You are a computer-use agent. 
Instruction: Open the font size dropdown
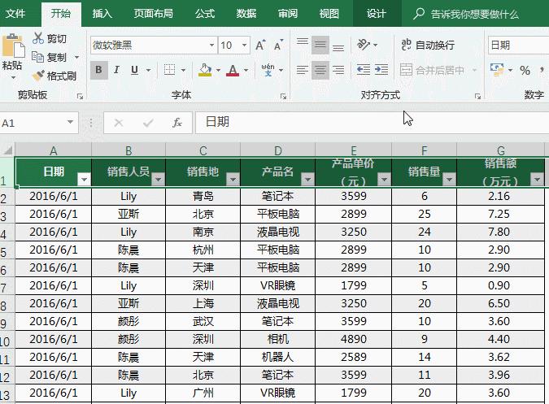(x=244, y=46)
